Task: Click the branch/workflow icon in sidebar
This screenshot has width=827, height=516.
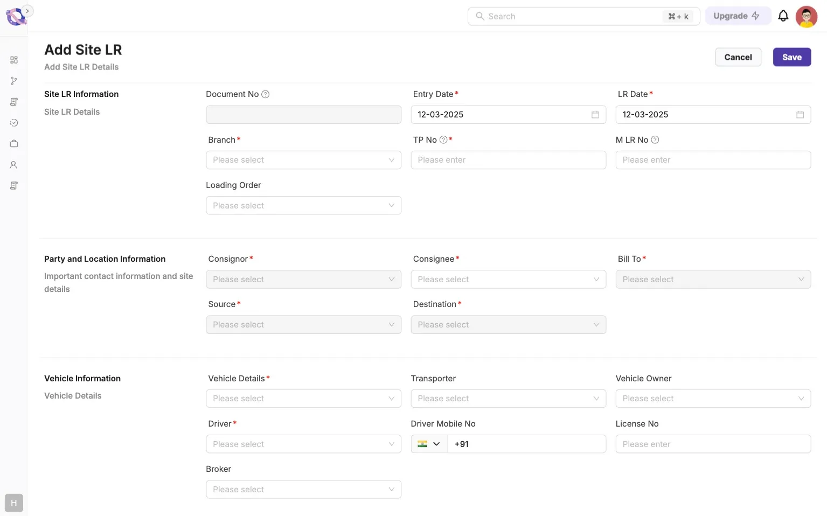Action: [x=14, y=81]
